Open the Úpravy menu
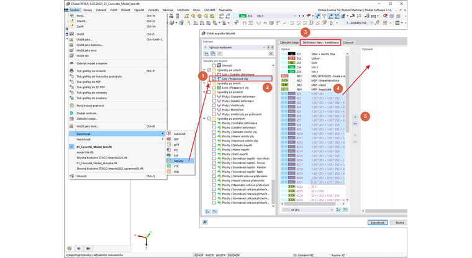Screen dimensions: 472x258 [x=88, y=10]
